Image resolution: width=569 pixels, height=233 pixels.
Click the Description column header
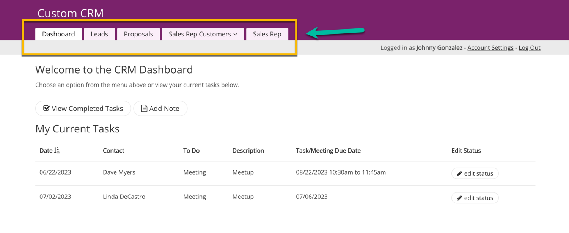point(248,151)
